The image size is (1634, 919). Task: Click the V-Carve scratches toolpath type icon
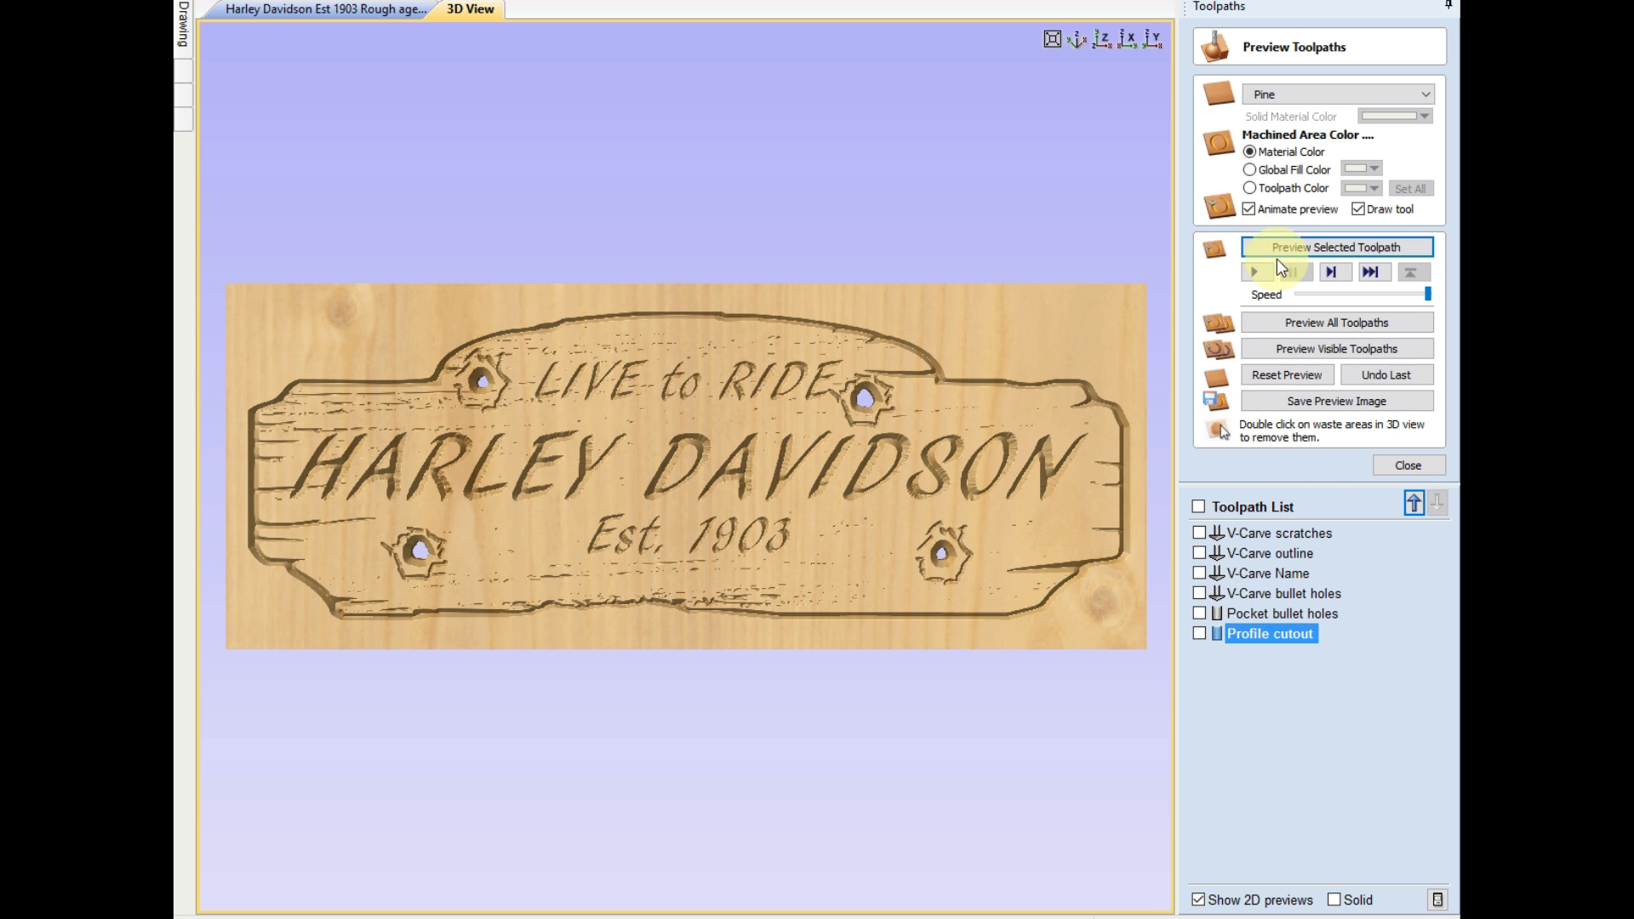tap(1217, 533)
